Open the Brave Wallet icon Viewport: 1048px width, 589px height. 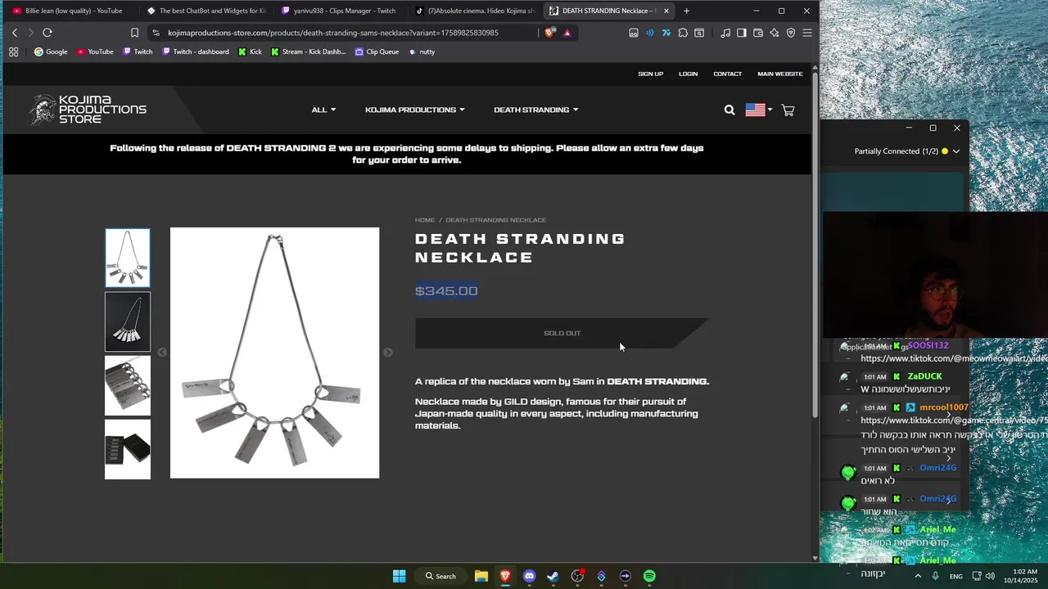pyautogui.click(x=758, y=33)
